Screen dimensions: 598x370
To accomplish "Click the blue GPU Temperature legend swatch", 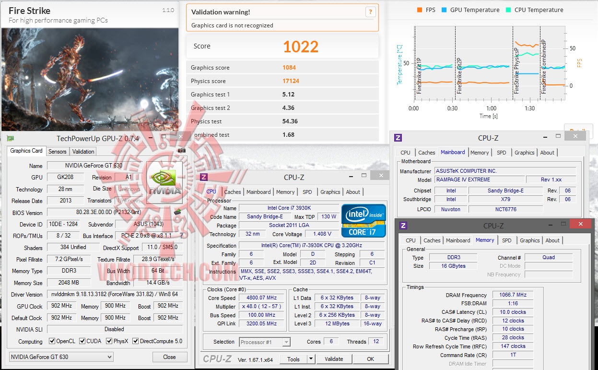I will point(444,10).
